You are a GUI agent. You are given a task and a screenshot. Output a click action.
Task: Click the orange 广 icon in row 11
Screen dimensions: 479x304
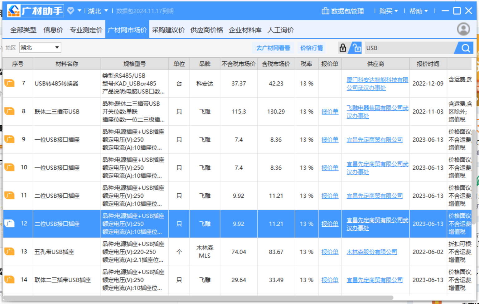pyautogui.click(x=9, y=195)
